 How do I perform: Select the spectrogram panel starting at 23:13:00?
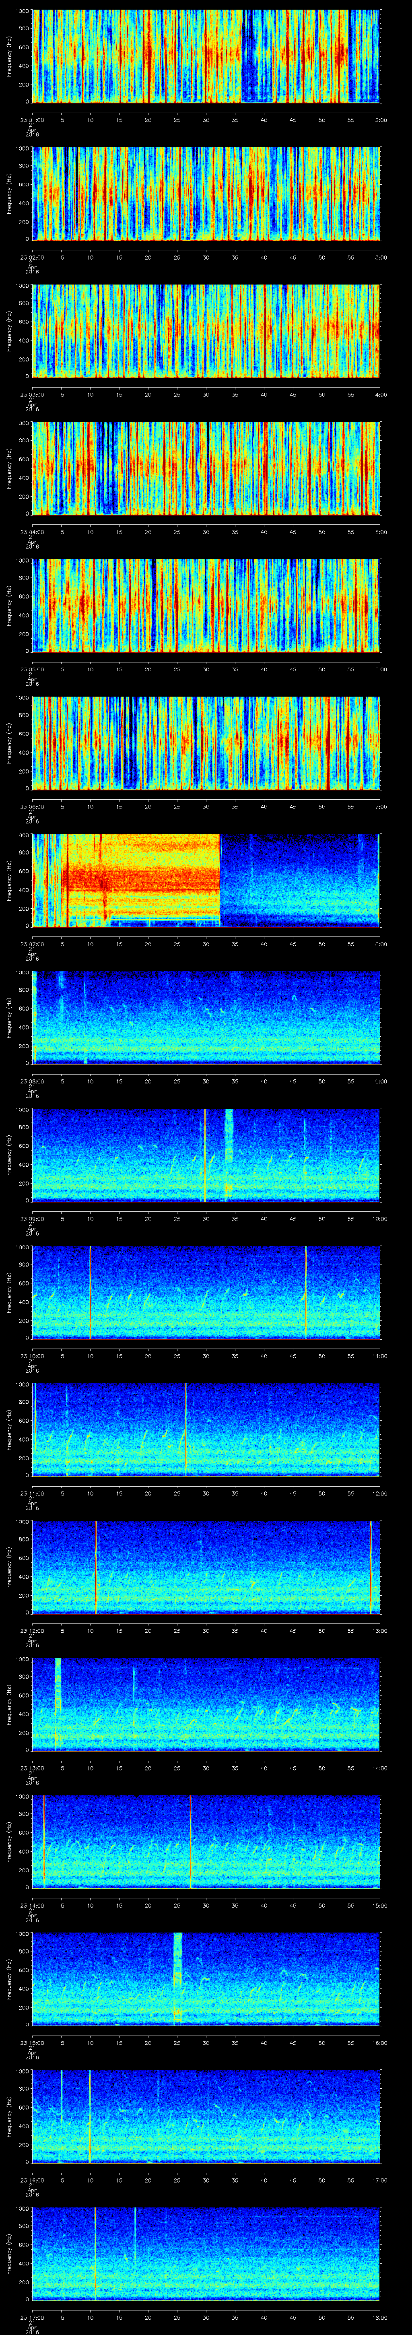coord(206,1704)
